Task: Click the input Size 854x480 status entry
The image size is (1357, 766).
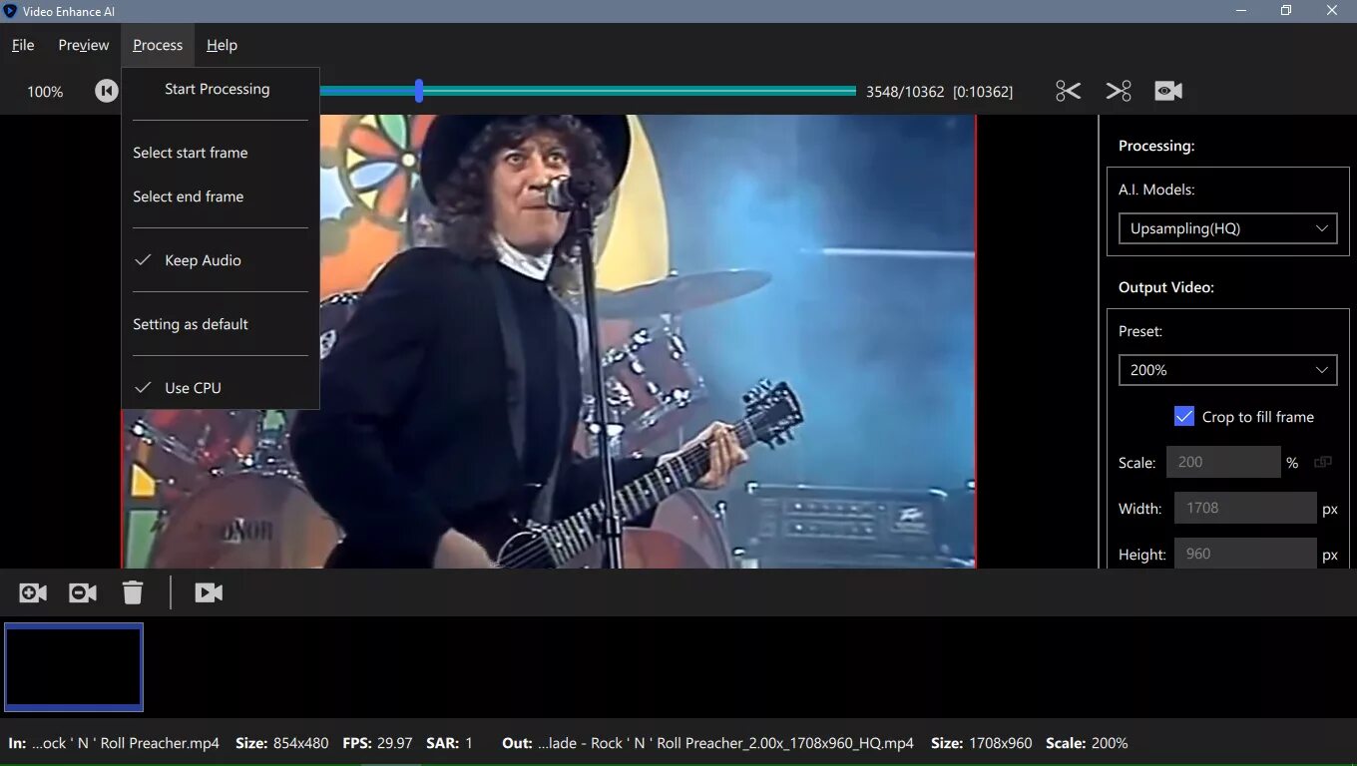Action: pyautogui.click(x=282, y=743)
